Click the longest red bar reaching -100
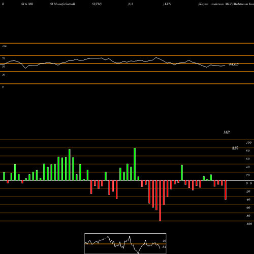 (x=160, y=201)
